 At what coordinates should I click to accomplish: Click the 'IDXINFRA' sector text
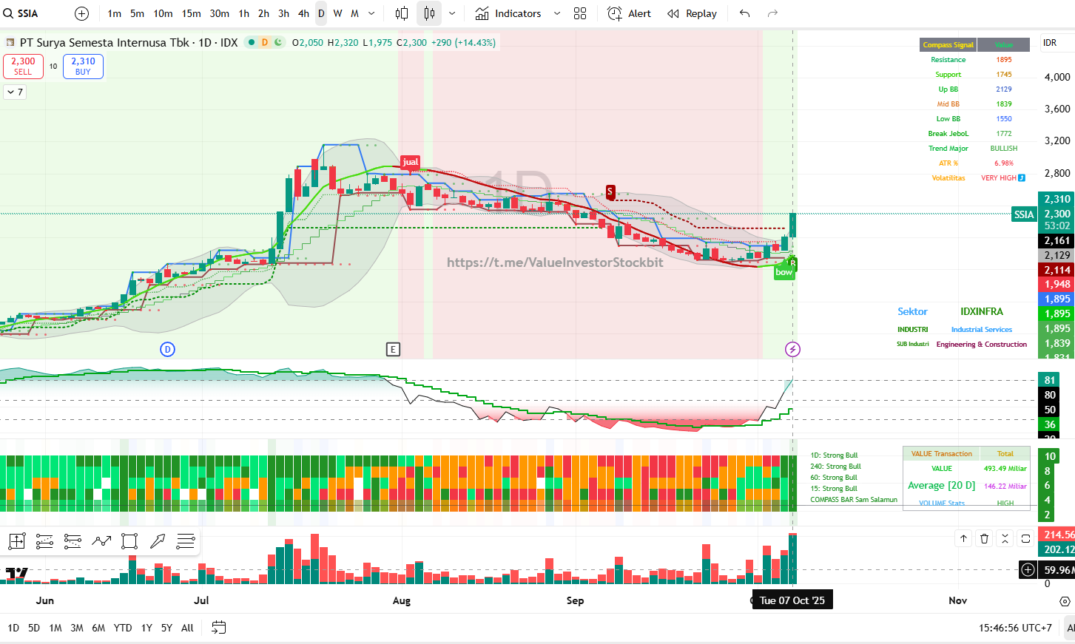click(x=982, y=312)
